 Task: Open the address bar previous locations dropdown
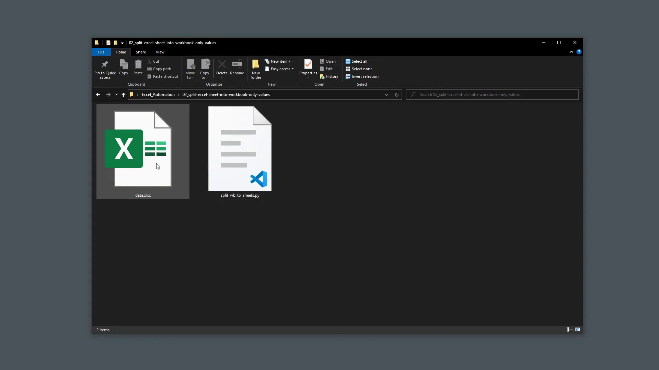[386, 95]
